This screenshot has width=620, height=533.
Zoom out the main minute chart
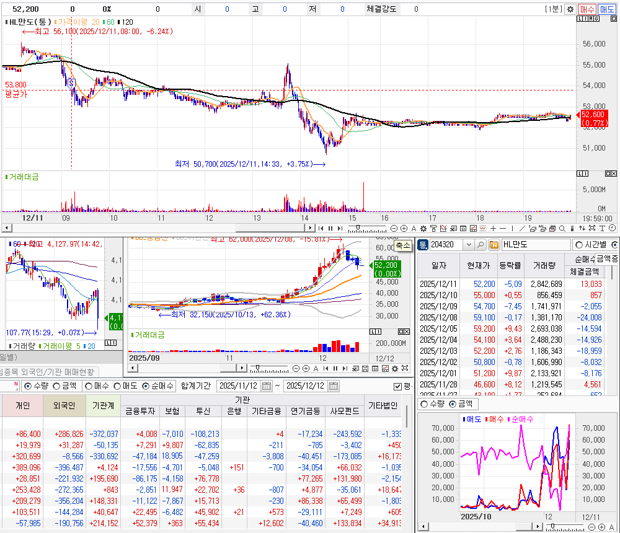tap(394, 229)
